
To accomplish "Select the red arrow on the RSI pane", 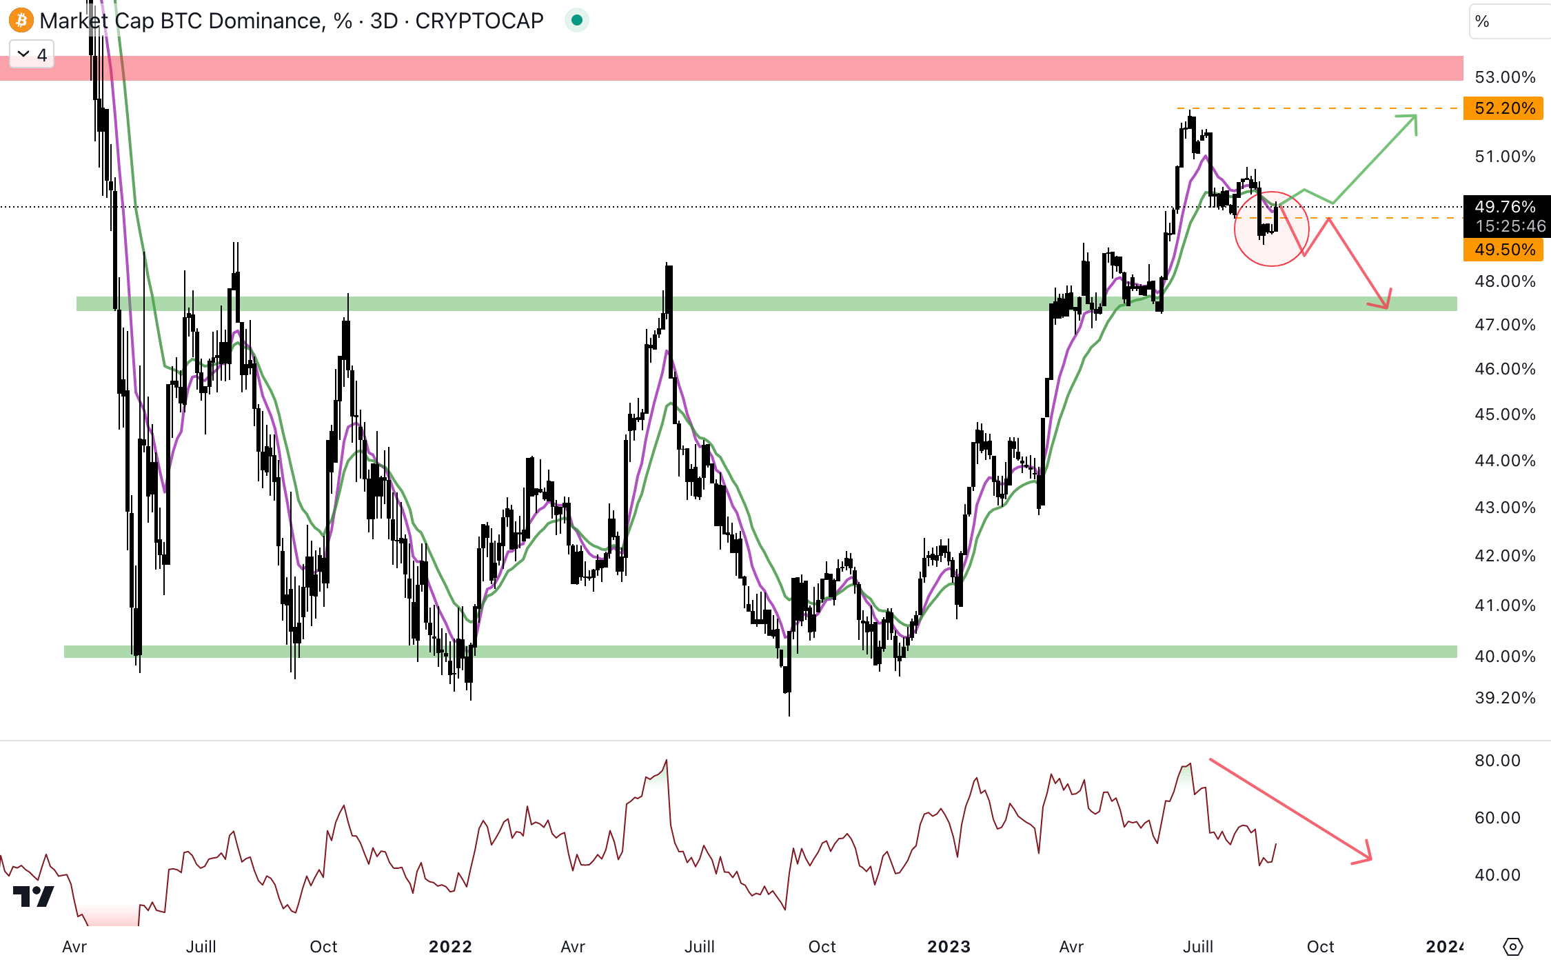I will [1289, 808].
